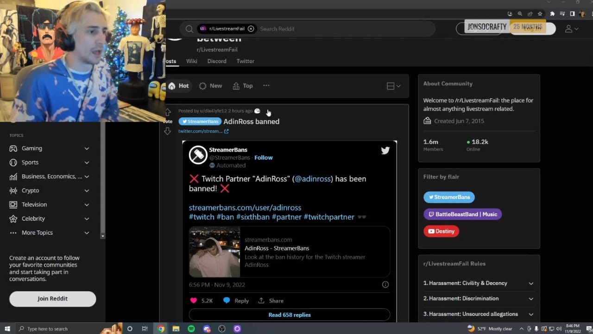Open tweet info icon beside the date

click(x=385, y=284)
